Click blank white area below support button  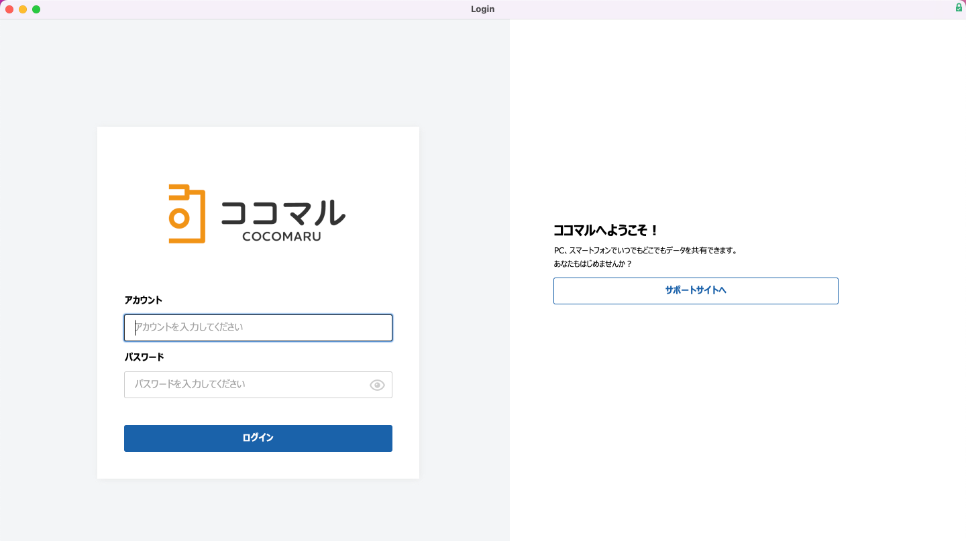click(696, 416)
